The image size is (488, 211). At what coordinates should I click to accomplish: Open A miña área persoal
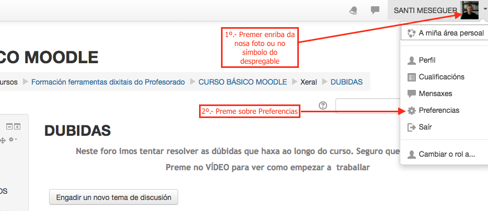click(x=451, y=33)
